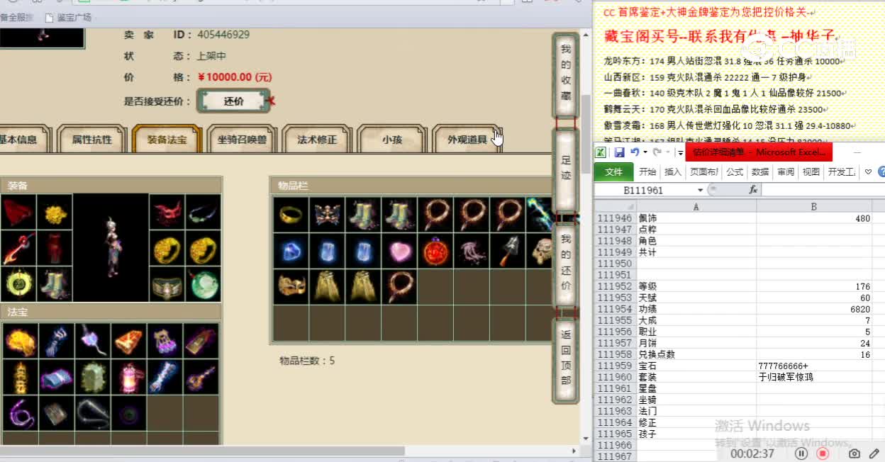This screenshot has width=885, height=462.
Task: Click the orange crystal talisman icon
Action: click(x=128, y=341)
